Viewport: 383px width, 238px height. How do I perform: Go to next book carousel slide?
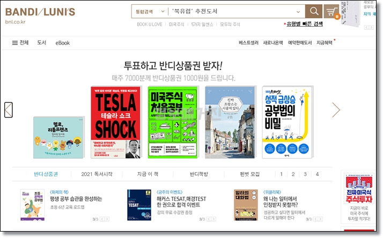[x=336, y=110]
